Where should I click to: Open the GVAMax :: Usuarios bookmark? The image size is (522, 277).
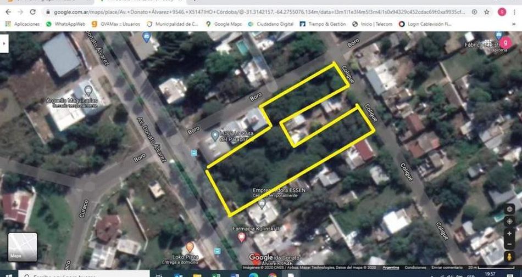coord(116,24)
